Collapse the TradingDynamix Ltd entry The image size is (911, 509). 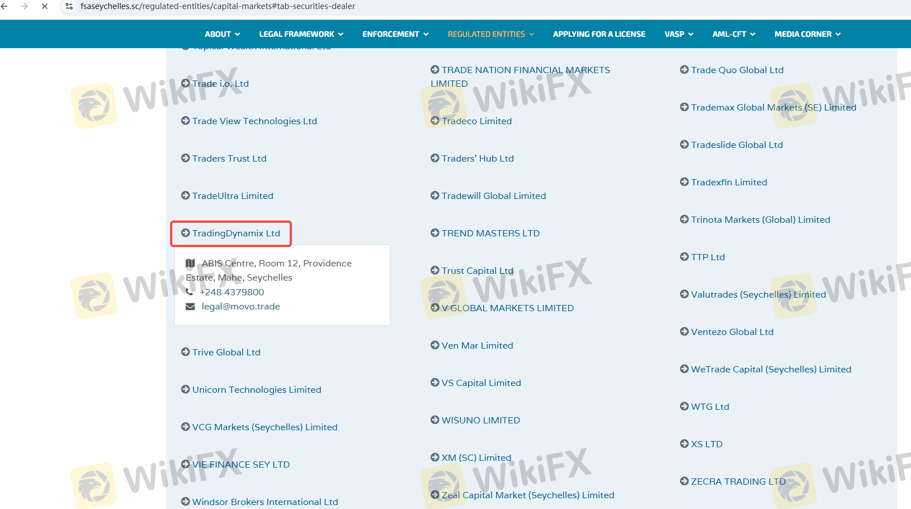236,233
